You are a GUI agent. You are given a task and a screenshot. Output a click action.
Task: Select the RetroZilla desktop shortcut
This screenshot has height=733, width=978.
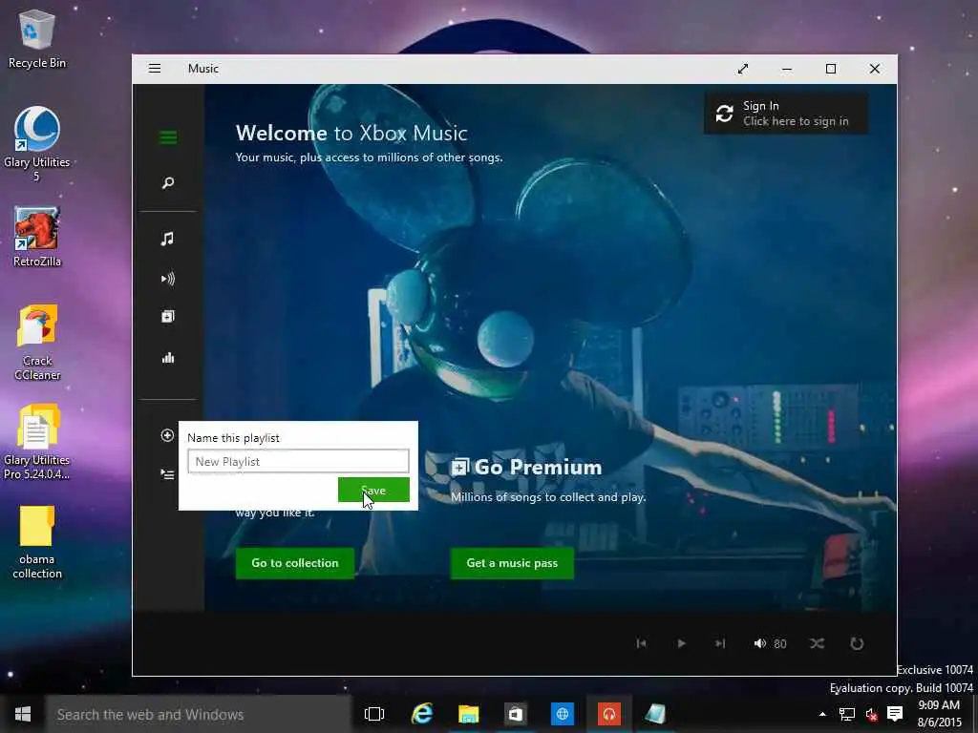37,237
